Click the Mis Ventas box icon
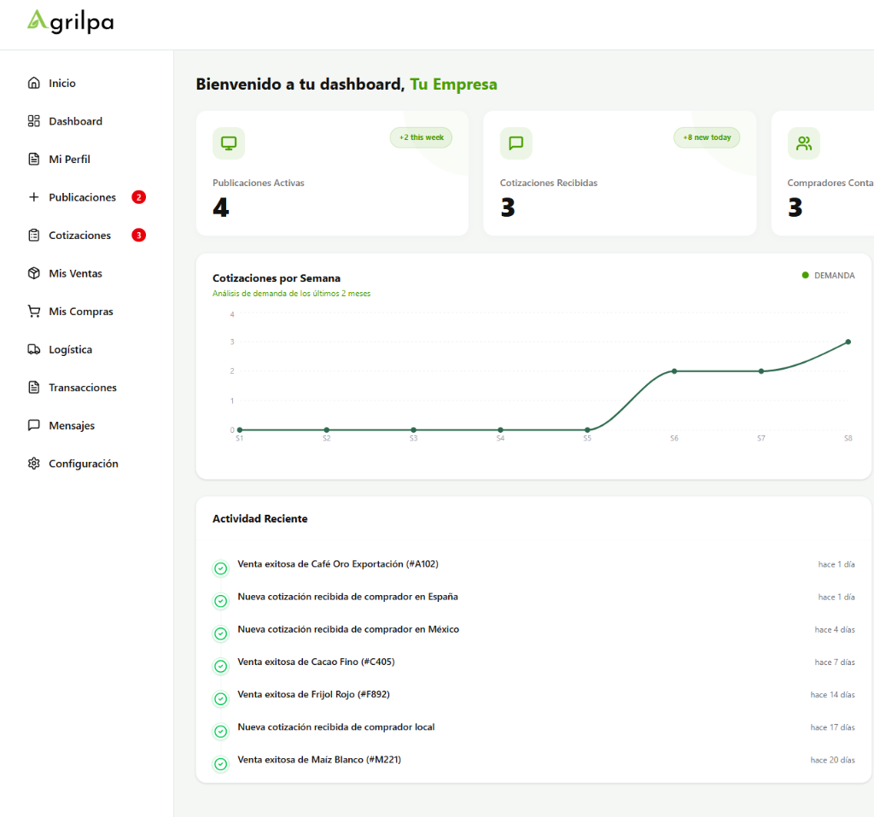This screenshot has width=874, height=817. tap(34, 273)
